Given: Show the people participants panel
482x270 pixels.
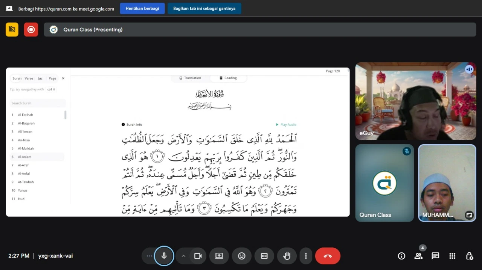Looking at the screenshot, I should pos(418,256).
